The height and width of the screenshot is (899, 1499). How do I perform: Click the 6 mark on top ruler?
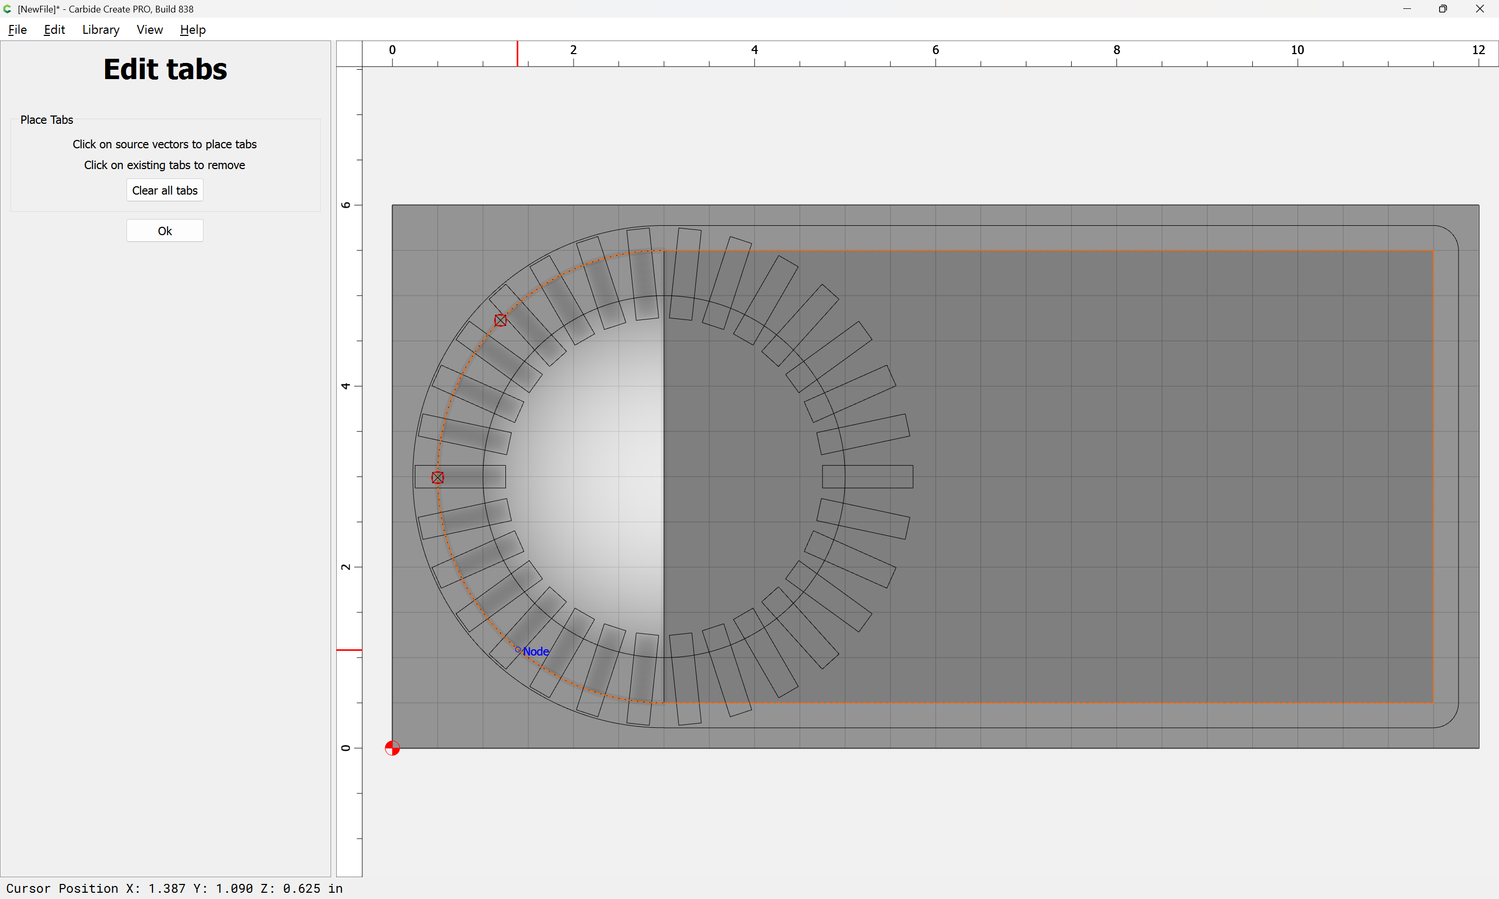tap(935, 50)
